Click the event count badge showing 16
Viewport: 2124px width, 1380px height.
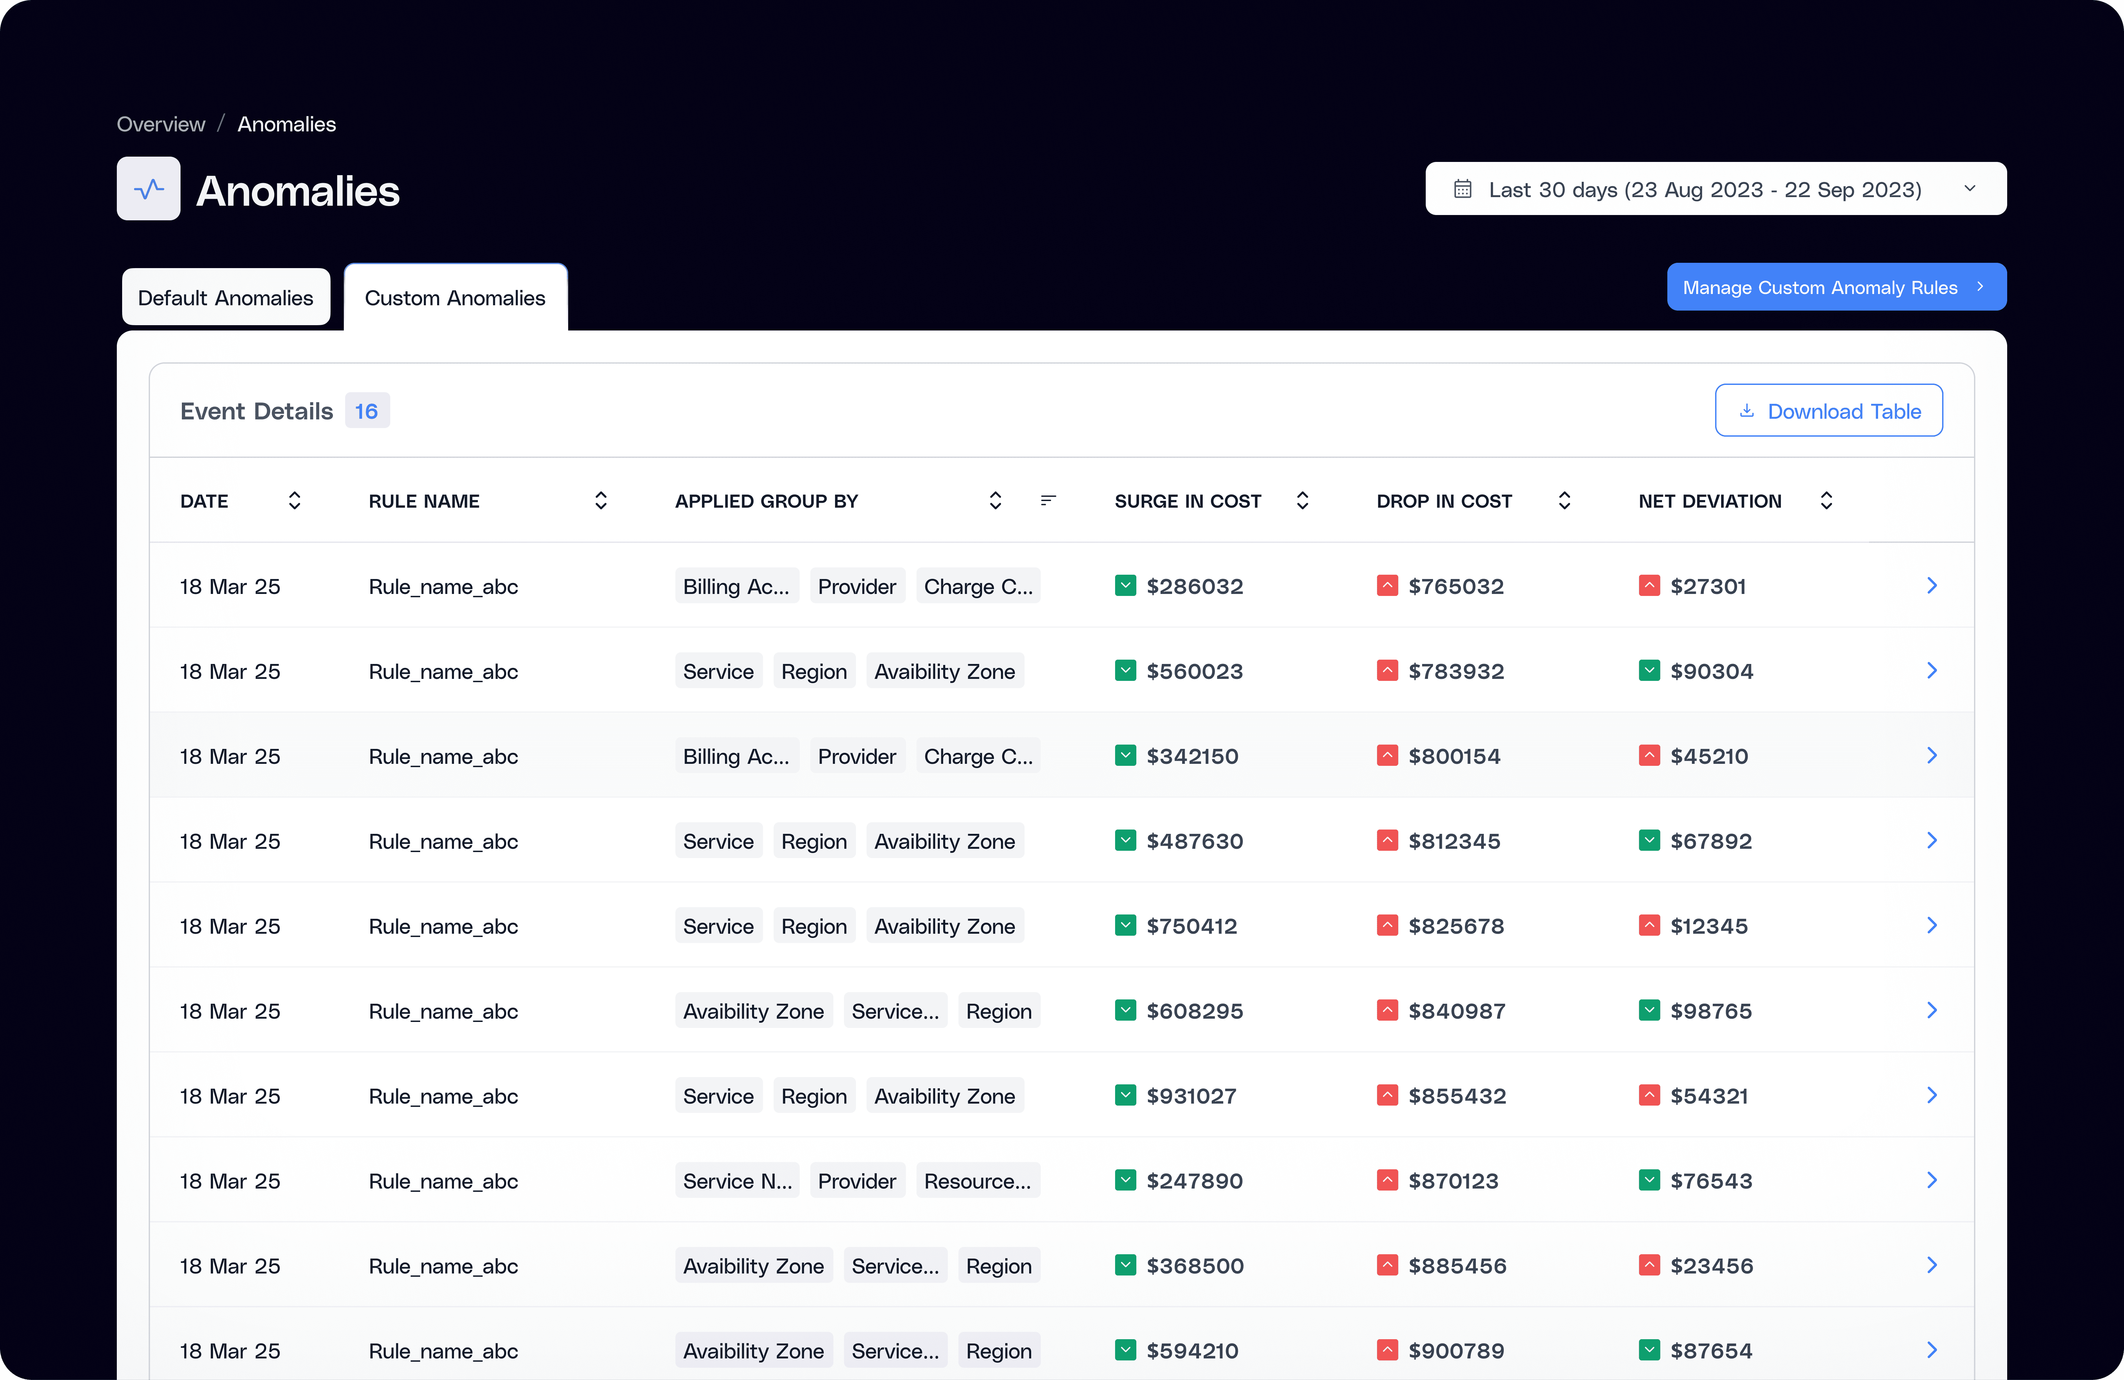[x=366, y=411]
